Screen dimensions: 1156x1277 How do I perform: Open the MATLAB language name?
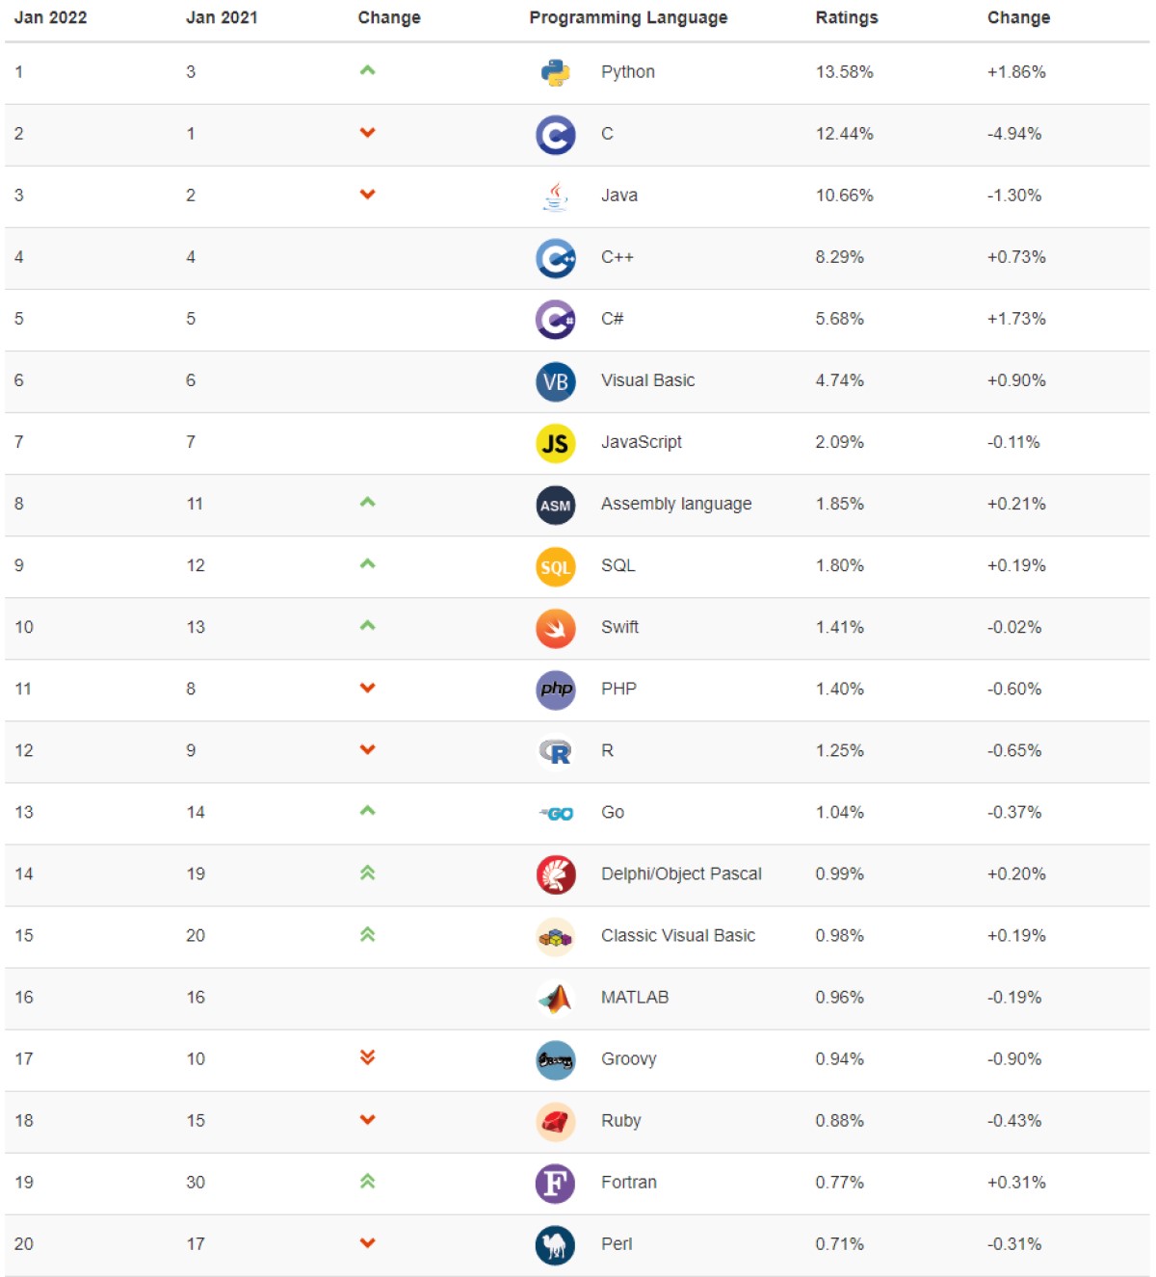(x=635, y=997)
